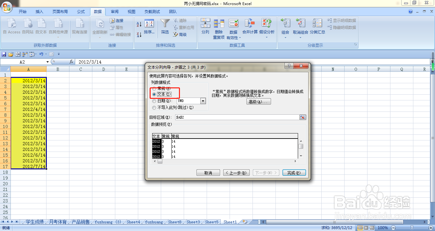Screen dimensions: 435x231
Task: Switch to the Sheet5 worksheet tab
Action: click(x=211, y=222)
